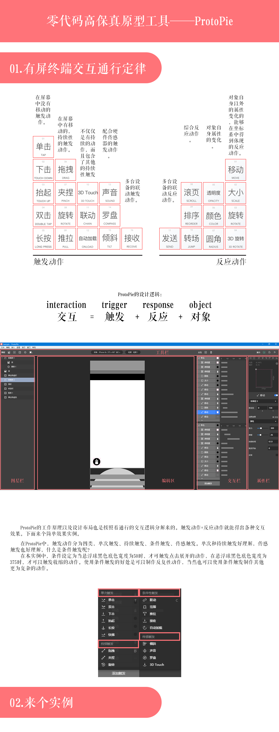Toggle the blue 移动 response switch off
The width and height of the screenshot is (279, 732).
click(x=276, y=395)
